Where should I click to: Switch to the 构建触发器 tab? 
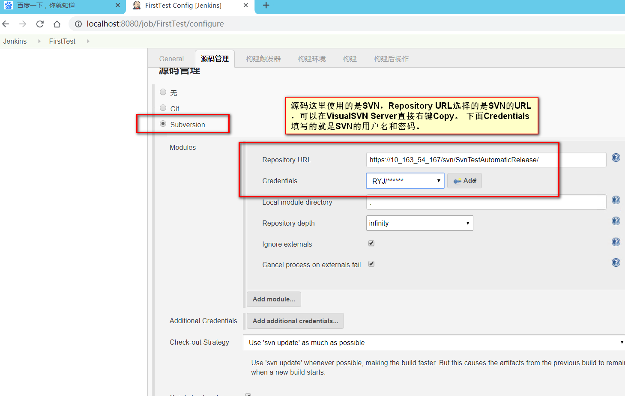click(263, 59)
